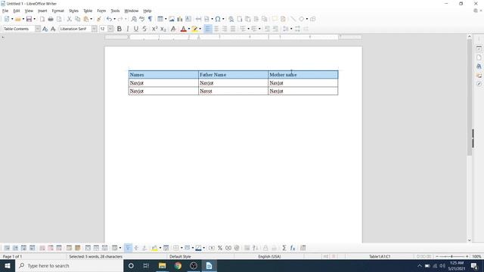Screen dimensions: 484x272
Task: Click the Sum sigma icon
Action: [284, 248]
